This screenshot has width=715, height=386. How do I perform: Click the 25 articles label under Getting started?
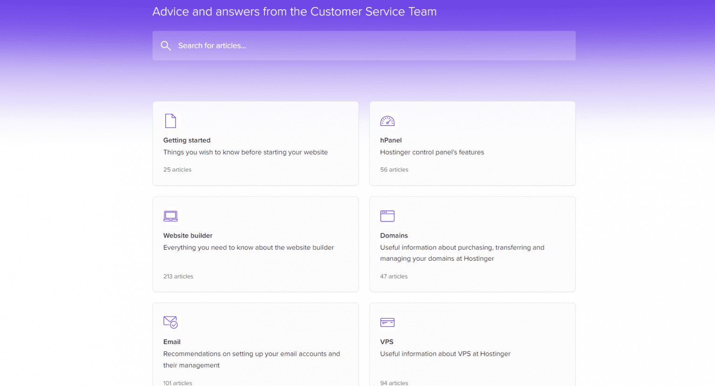[177, 169]
